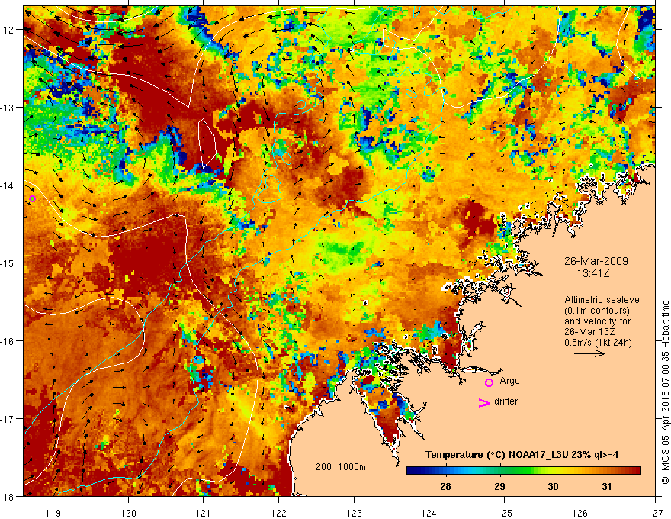Click the date text "26-Mar-2009"
671x519 pixels.
click(x=596, y=261)
